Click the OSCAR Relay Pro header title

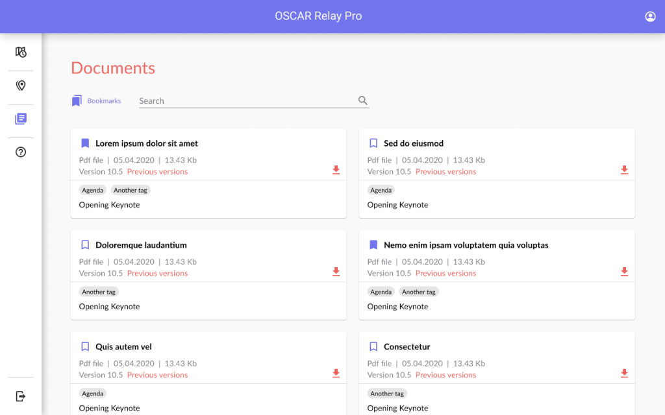point(318,16)
